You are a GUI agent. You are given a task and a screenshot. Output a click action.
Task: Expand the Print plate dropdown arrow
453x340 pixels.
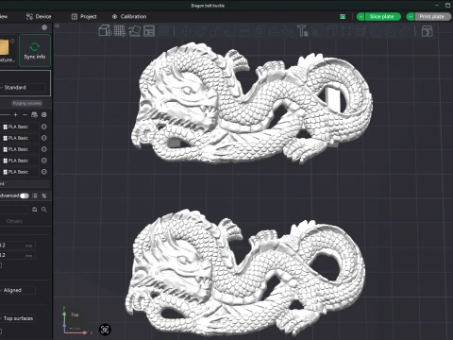coord(411,17)
